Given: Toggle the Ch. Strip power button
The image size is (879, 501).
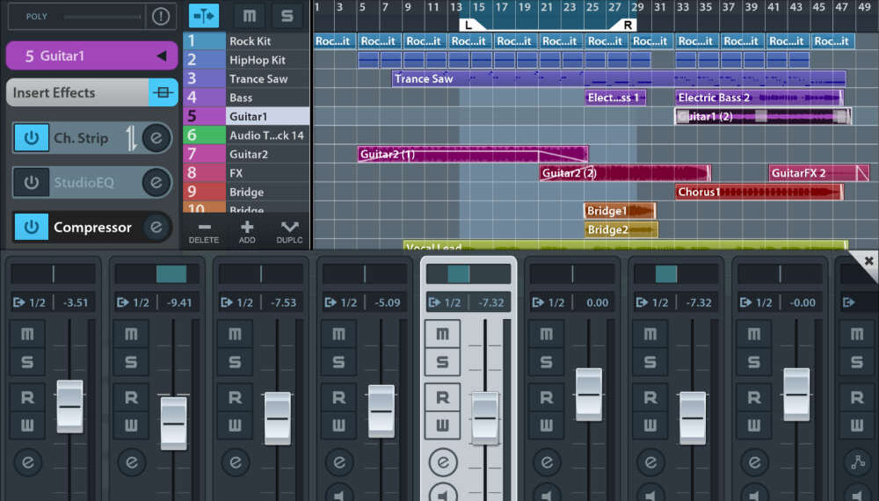Looking at the screenshot, I should pos(32,138).
